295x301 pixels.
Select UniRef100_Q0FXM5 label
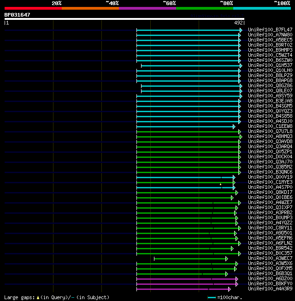(270, 269)
